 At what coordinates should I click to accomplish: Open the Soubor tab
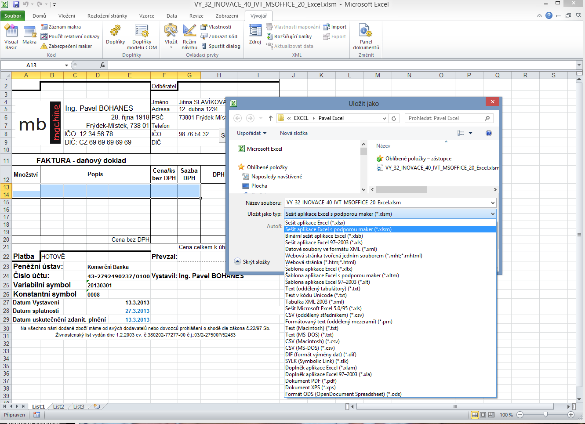click(13, 16)
